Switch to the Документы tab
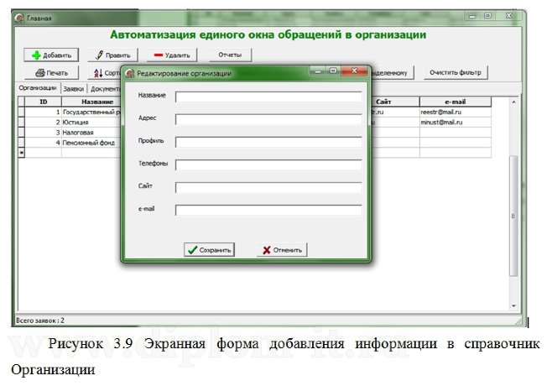The width and height of the screenshot is (547, 386). (x=105, y=89)
